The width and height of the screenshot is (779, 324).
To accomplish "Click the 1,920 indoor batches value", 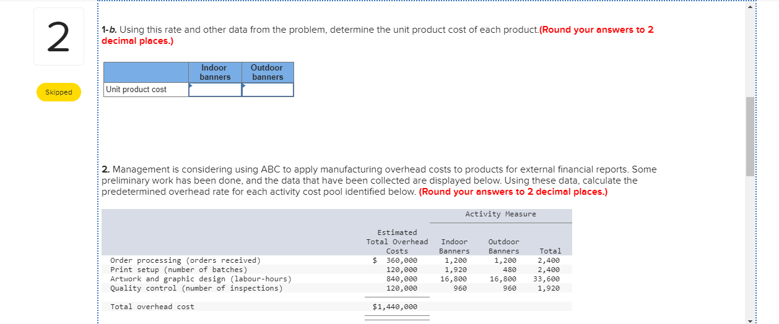I will 456,270.
